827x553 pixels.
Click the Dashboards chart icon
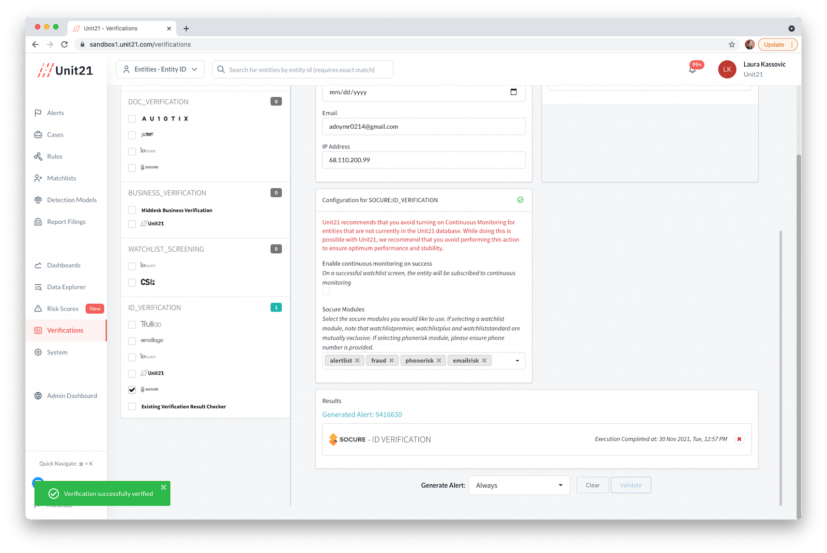[38, 265]
